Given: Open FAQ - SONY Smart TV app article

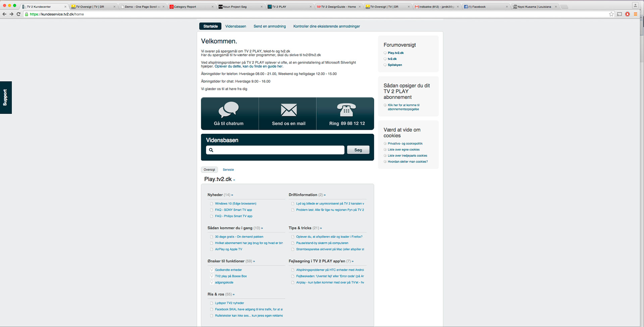Looking at the screenshot, I should pyautogui.click(x=233, y=210).
